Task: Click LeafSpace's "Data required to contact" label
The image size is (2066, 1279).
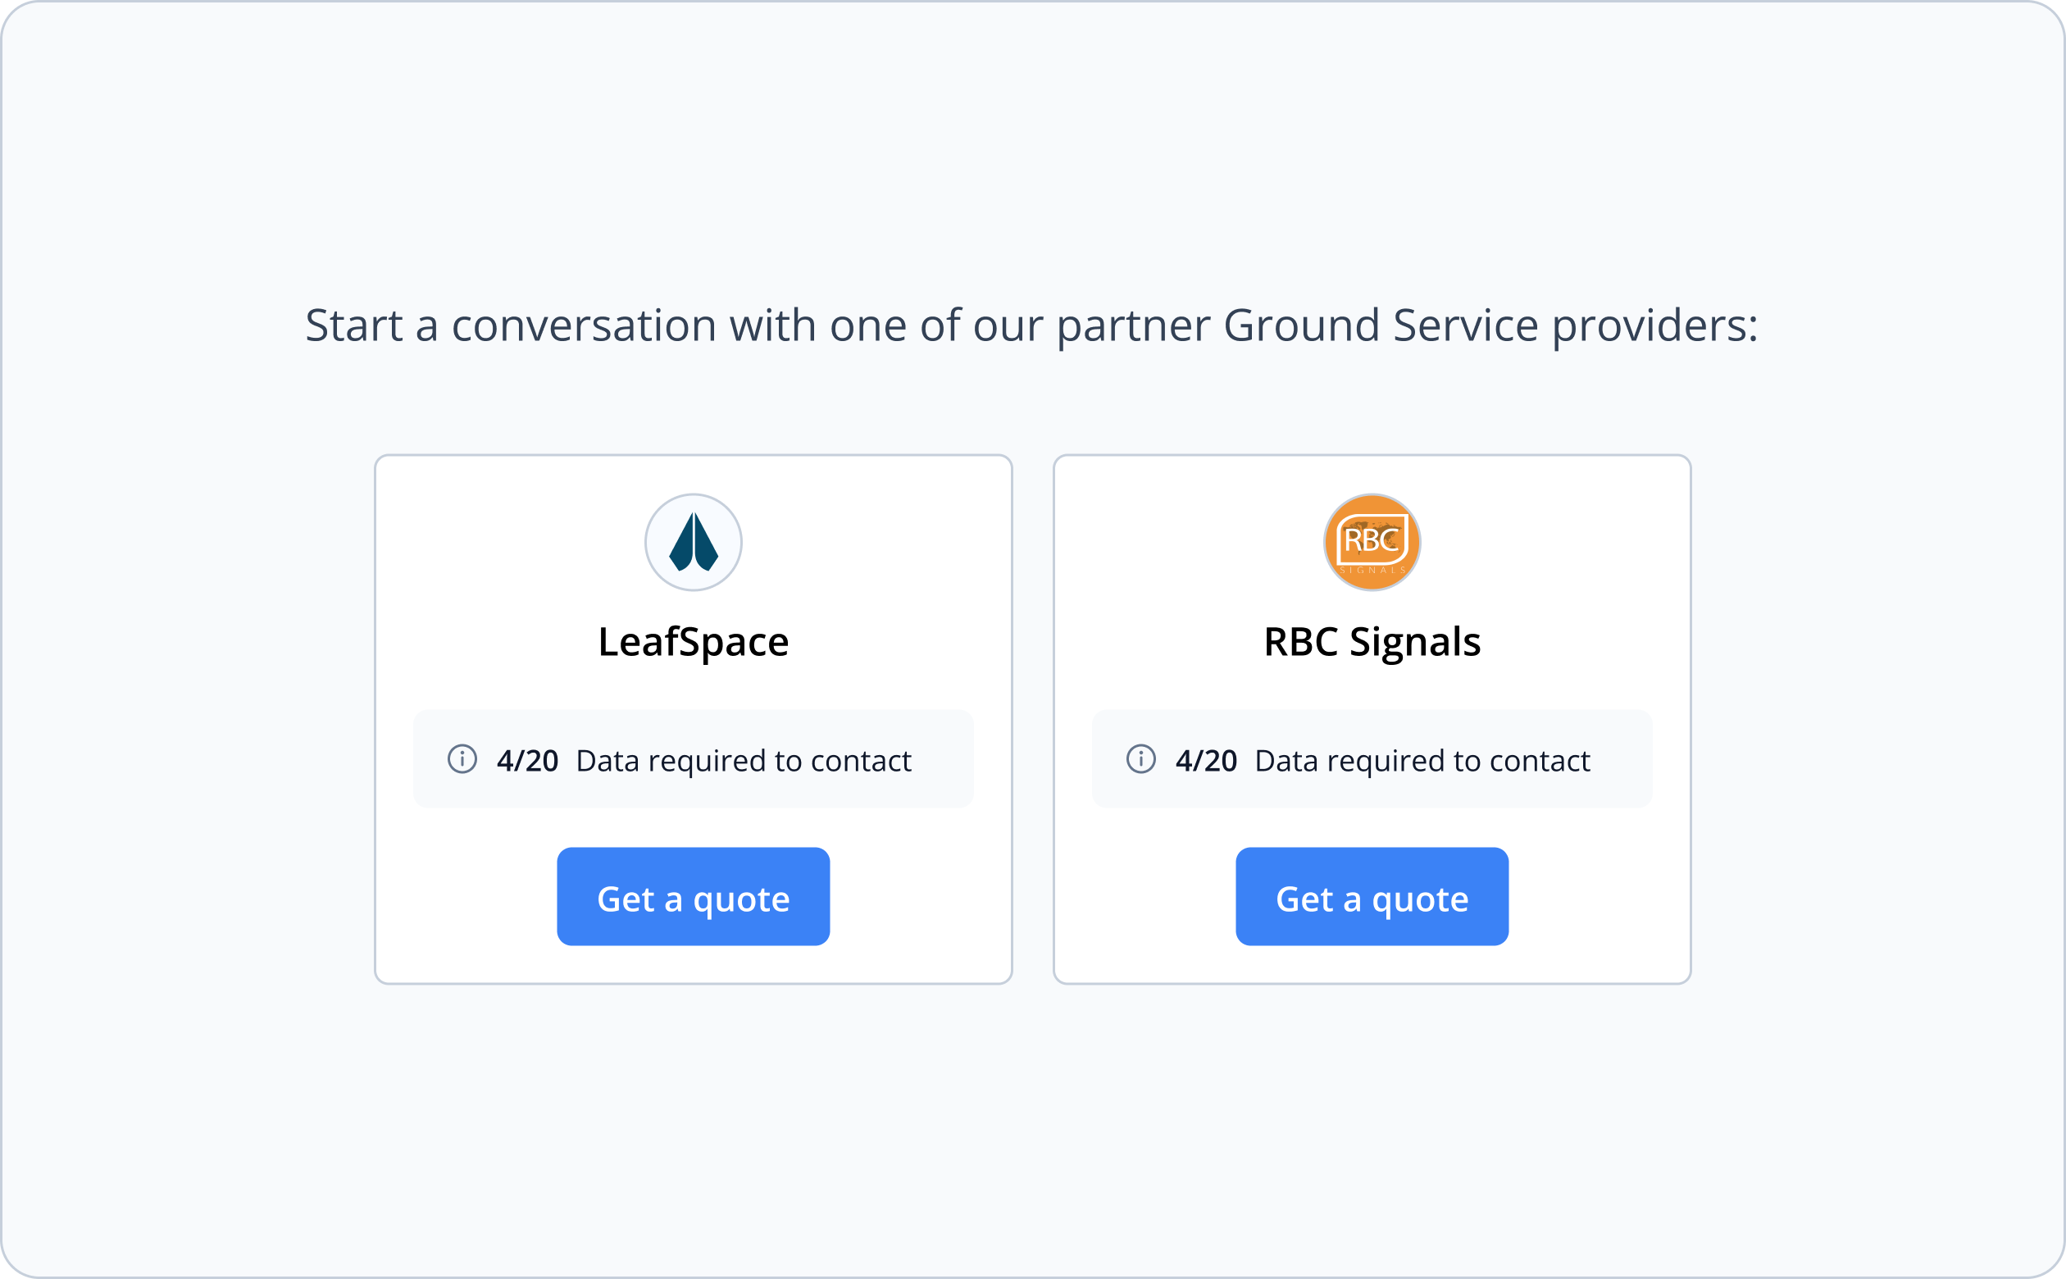Action: (x=744, y=761)
